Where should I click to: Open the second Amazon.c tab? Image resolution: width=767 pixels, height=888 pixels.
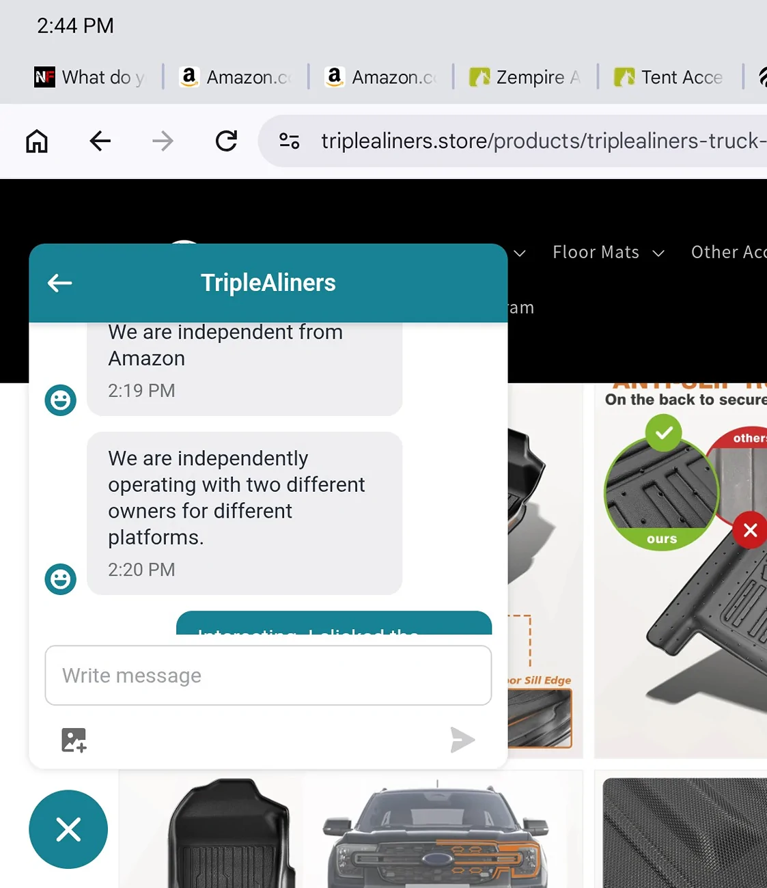click(381, 77)
